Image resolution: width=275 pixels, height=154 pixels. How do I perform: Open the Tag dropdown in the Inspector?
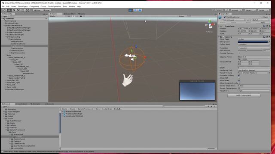pyautogui.click(x=235, y=20)
